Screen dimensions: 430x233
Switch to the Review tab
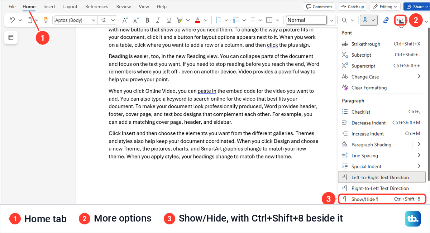pos(124,6)
